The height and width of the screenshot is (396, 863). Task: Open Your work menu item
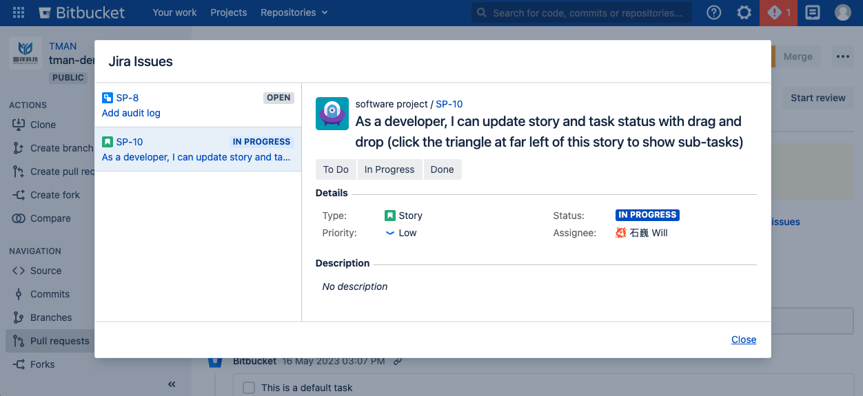174,12
